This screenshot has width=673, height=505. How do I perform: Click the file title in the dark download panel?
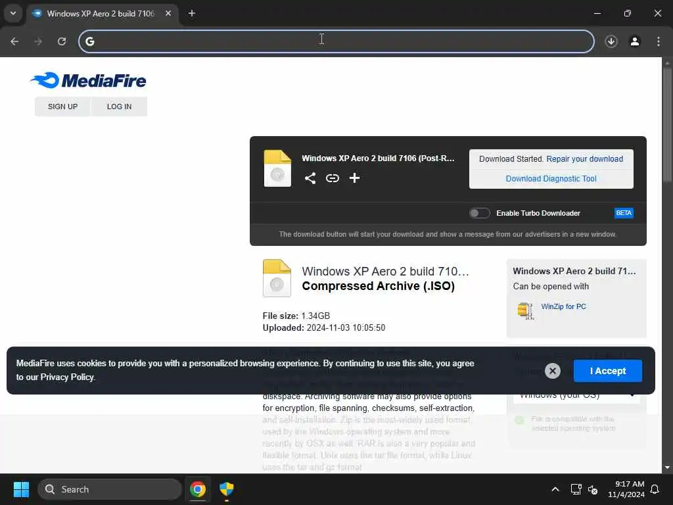tap(378, 158)
